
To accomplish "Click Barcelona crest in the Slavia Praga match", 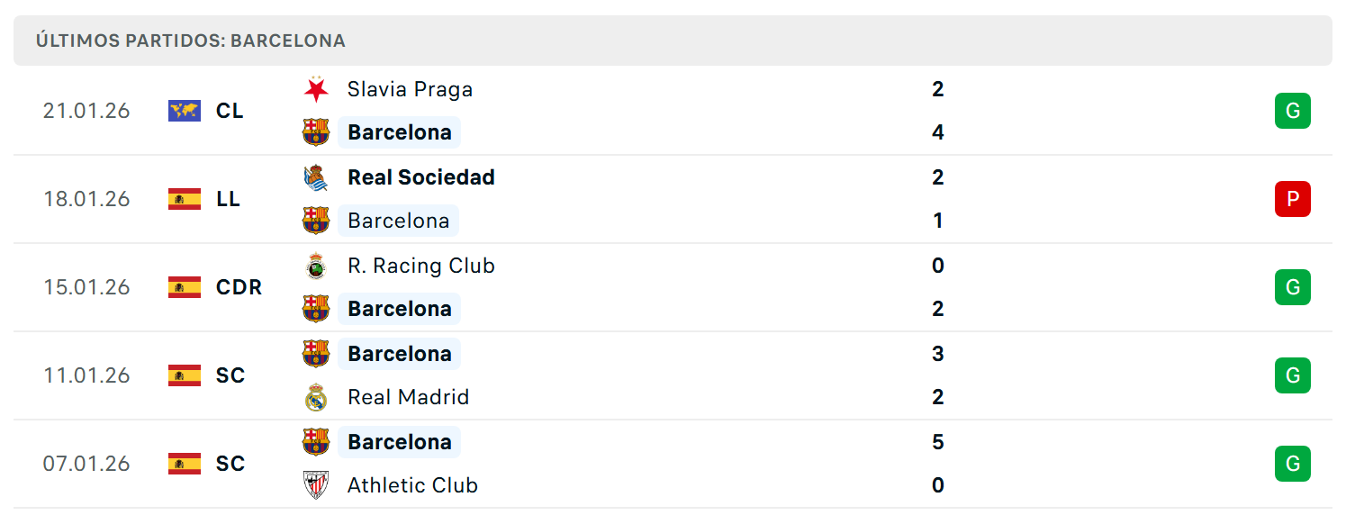I will 316,132.
